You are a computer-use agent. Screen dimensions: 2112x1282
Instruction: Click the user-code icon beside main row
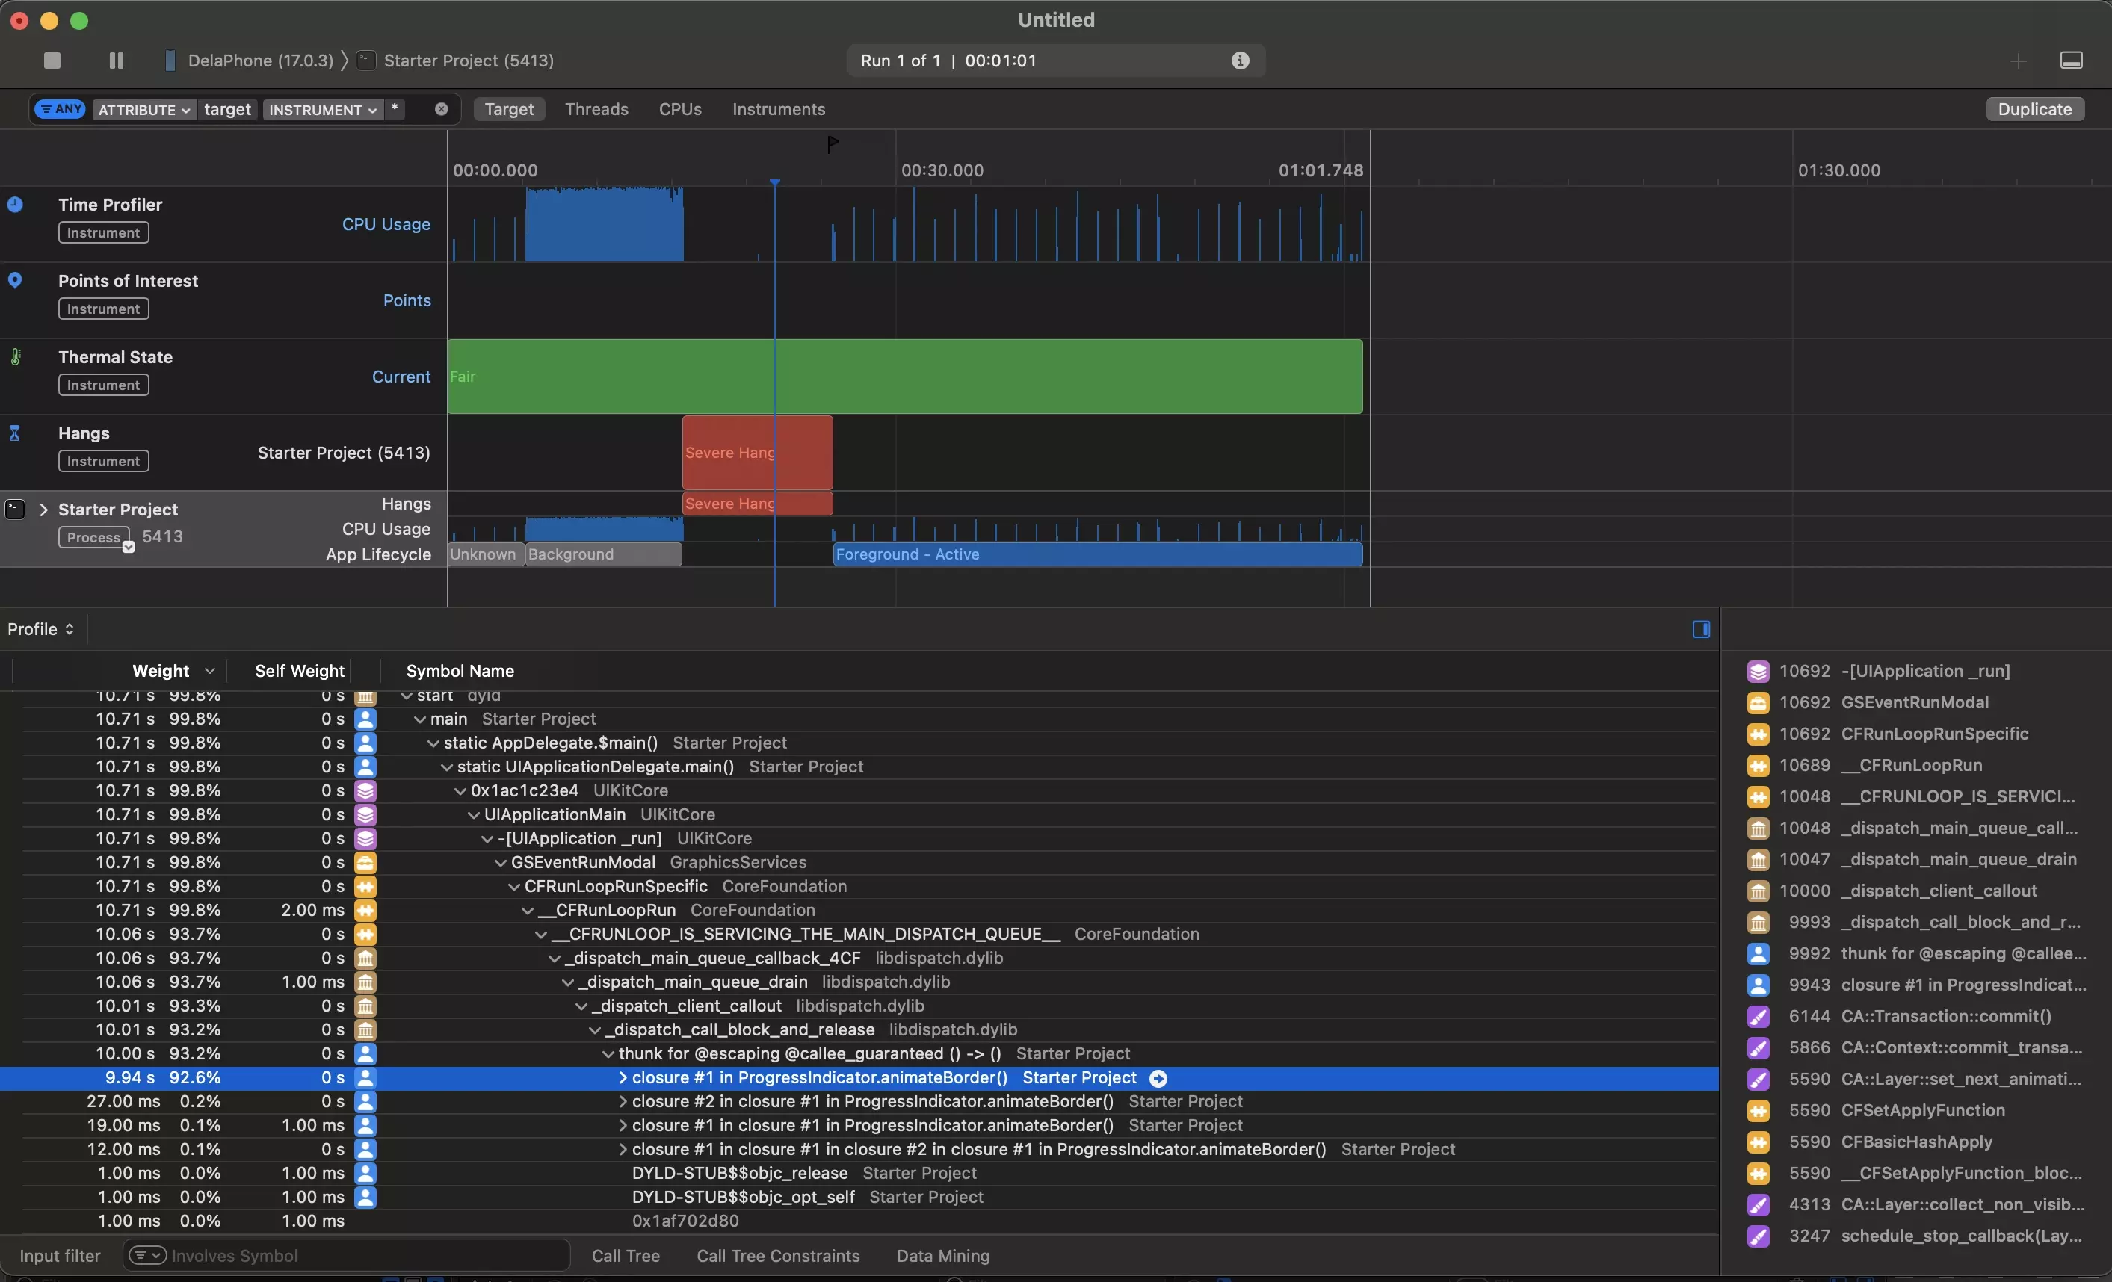point(365,719)
